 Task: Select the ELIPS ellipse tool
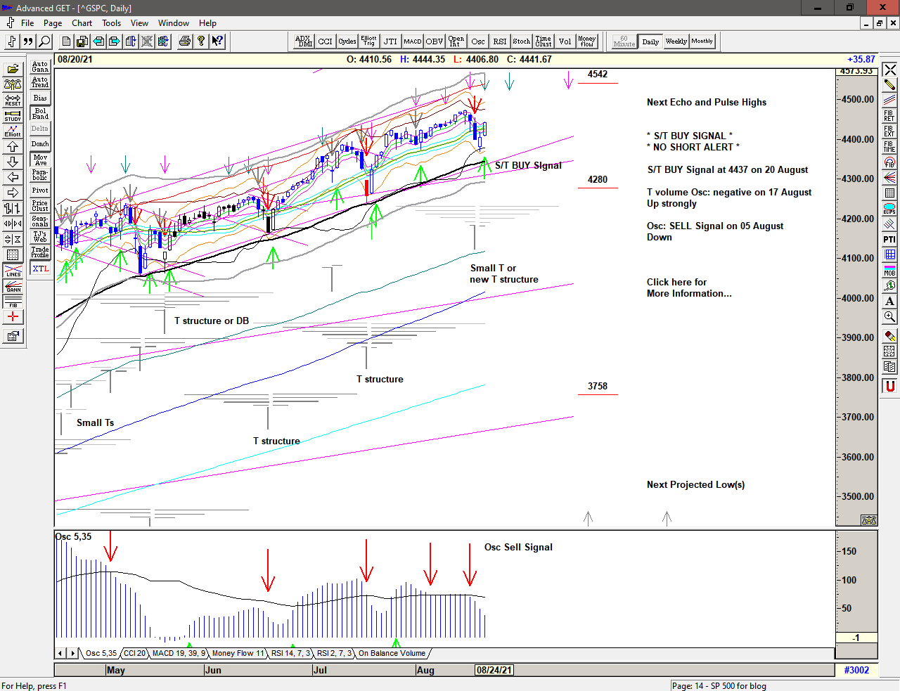pyautogui.click(x=889, y=209)
